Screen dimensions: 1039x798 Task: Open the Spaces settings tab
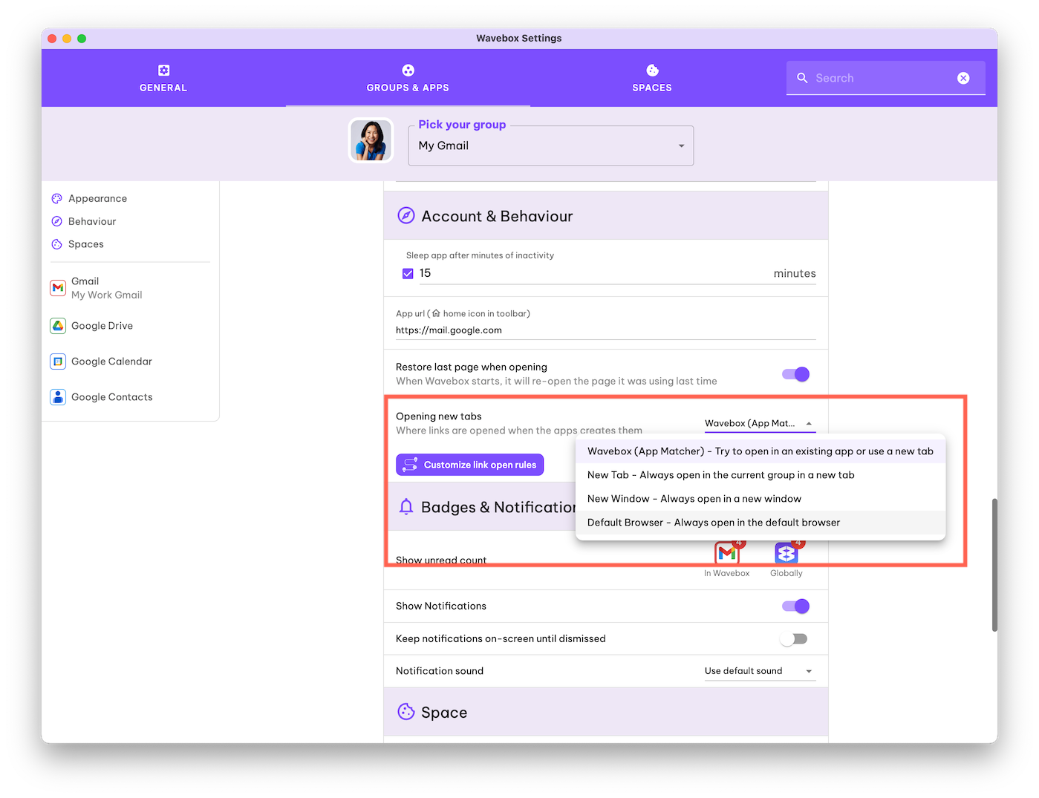(652, 78)
